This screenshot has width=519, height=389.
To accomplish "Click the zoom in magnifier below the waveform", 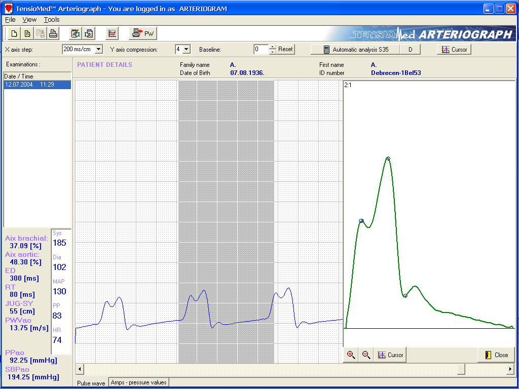I will tap(351, 355).
